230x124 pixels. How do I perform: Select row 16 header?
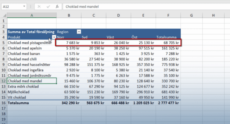tap(4, 103)
